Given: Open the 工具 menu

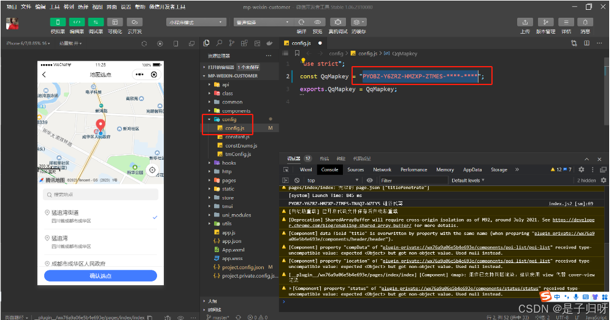Looking at the screenshot, I should coord(55,7).
